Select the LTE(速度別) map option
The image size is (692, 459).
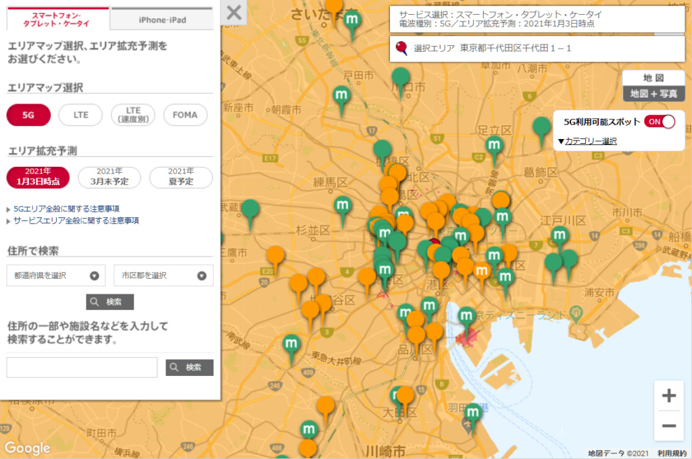coord(133,115)
